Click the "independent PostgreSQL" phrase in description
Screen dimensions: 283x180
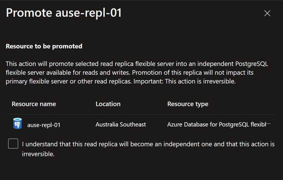(x=232, y=64)
